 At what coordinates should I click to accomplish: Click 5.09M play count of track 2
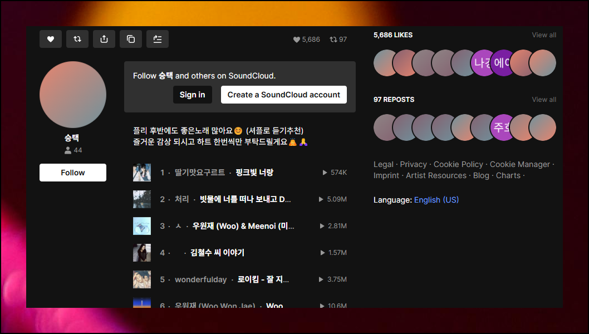click(x=332, y=199)
